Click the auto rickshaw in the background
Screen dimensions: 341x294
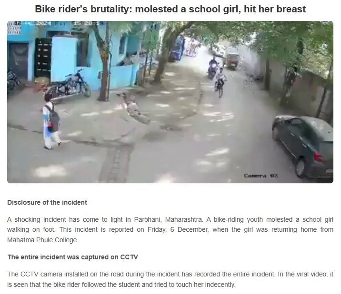point(232,58)
